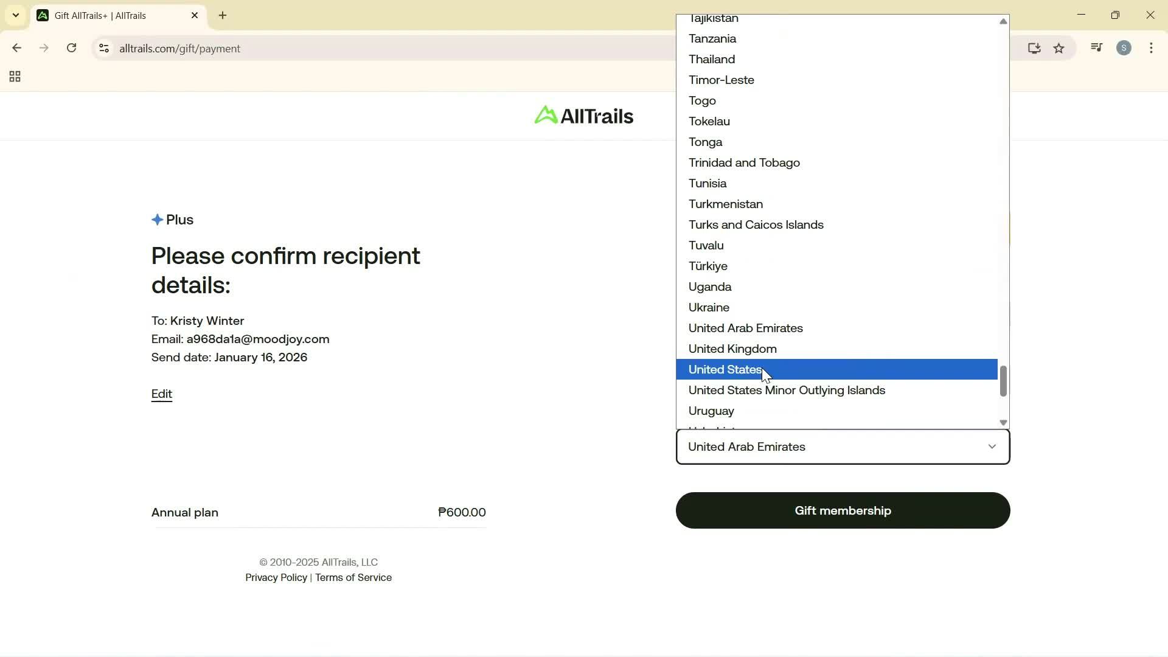Click the Edit link under recipient details
Viewport: 1168px width, 657px height.
161,394
